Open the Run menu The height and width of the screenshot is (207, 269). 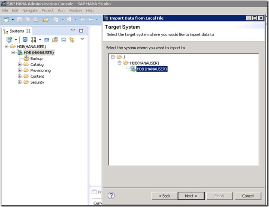tap(61, 11)
